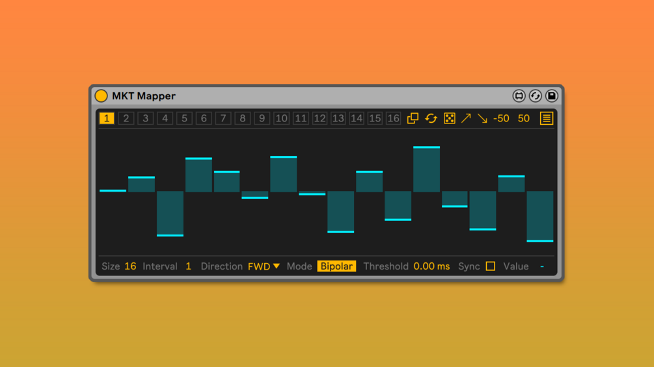Click the reset/cycle arrows icon
The width and height of the screenshot is (654, 367).
tap(431, 118)
